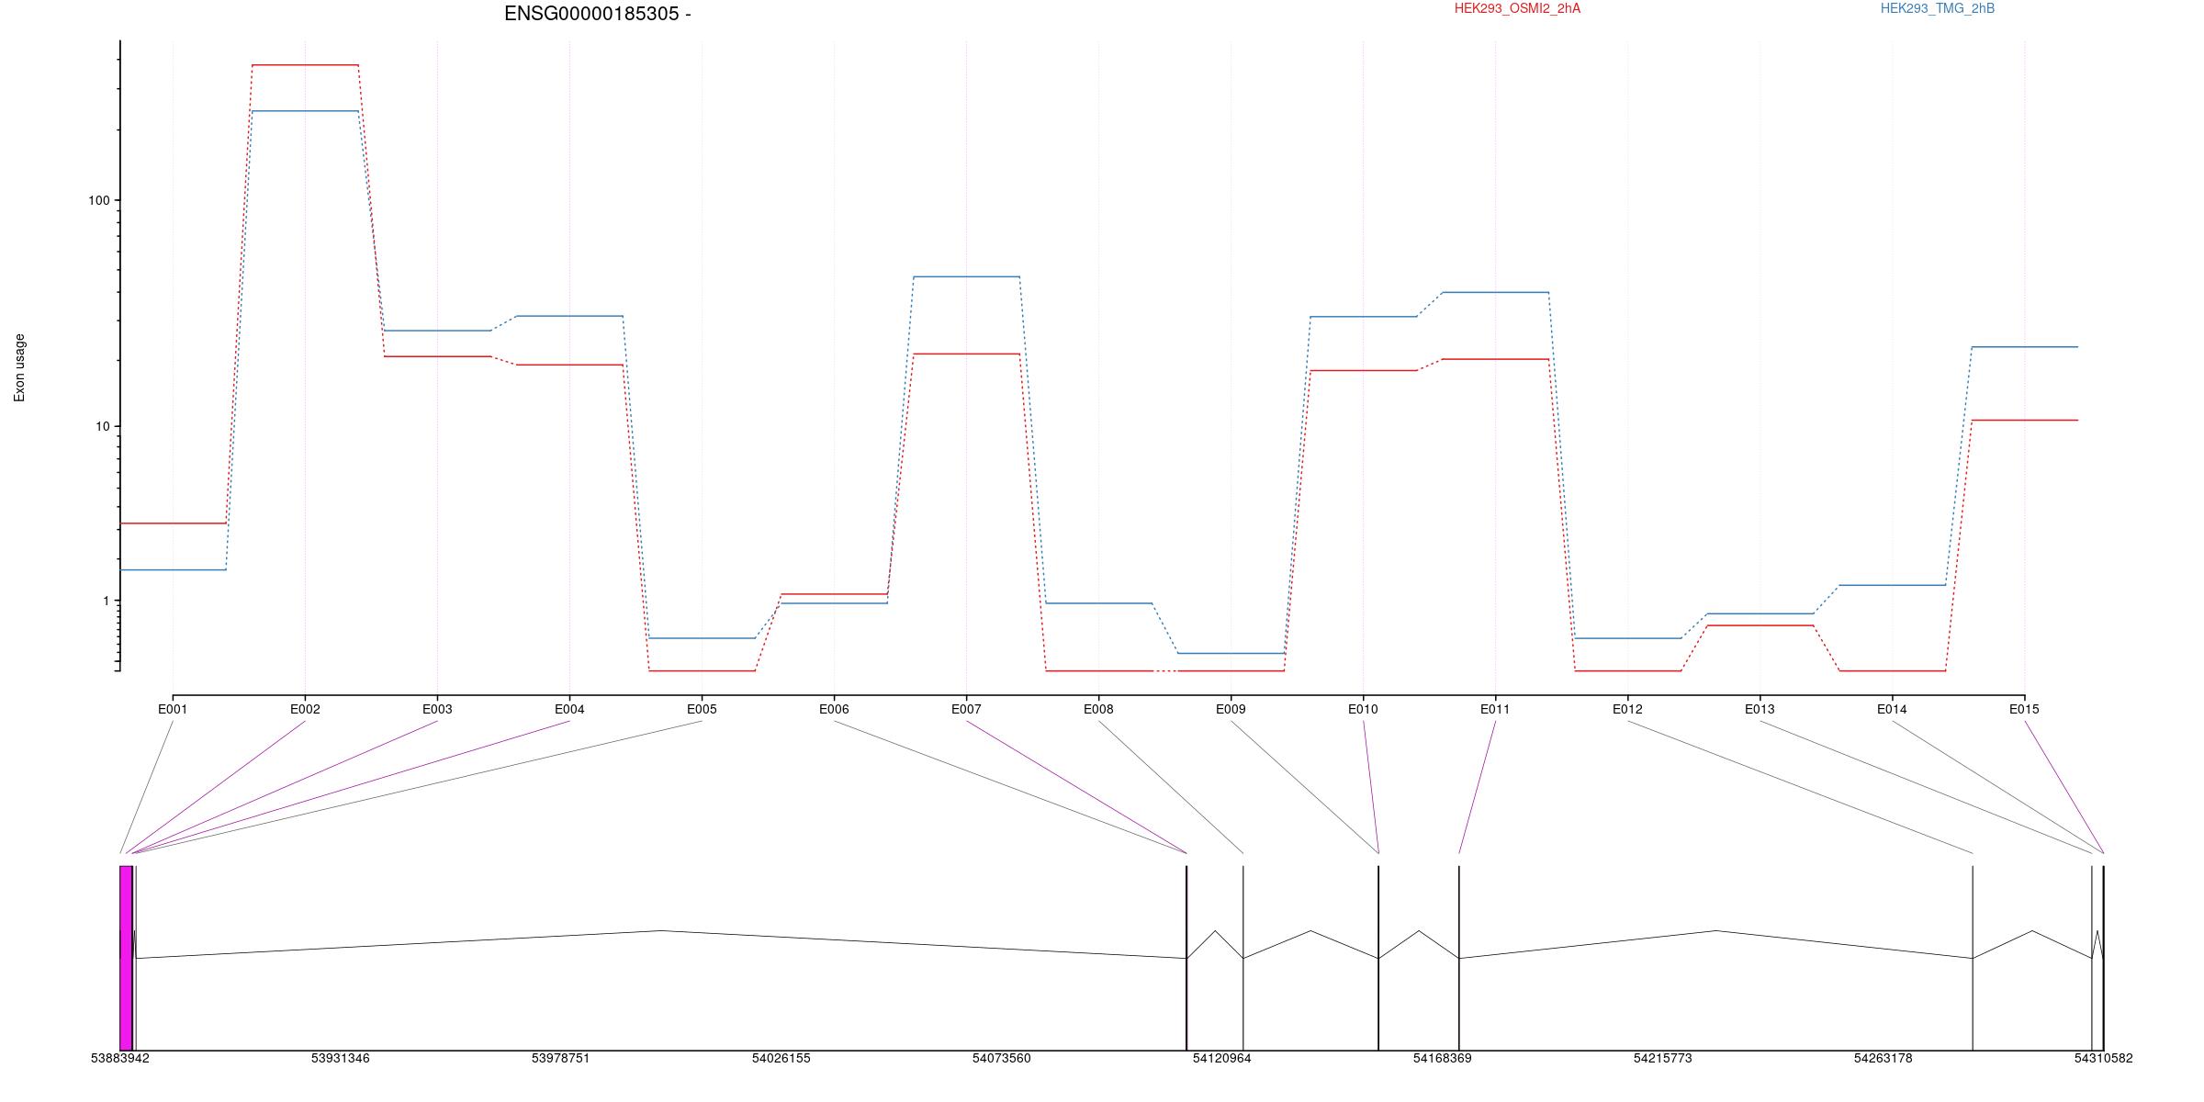Click exon label E003
This screenshot has width=2204, height=1102.
click(437, 709)
